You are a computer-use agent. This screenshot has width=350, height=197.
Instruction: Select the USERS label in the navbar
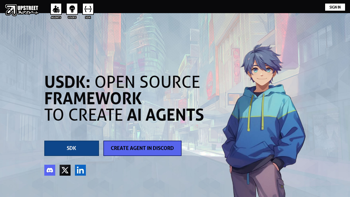tap(72, 17)
